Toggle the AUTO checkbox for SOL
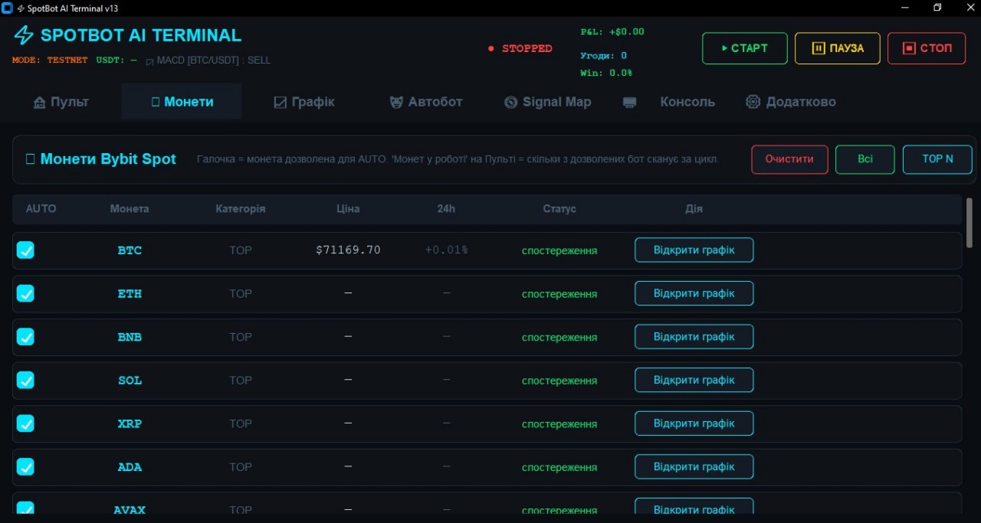Image resolution: width=981 pixels, height=523 pixels. pos(25,380)
